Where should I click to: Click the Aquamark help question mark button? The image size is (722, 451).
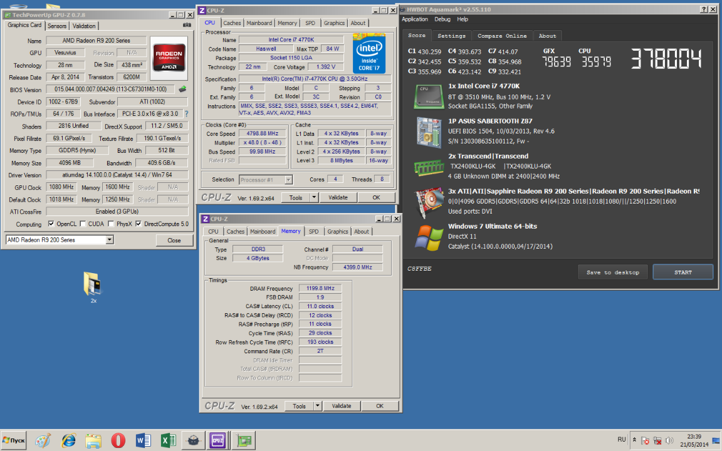coord(704,9)
